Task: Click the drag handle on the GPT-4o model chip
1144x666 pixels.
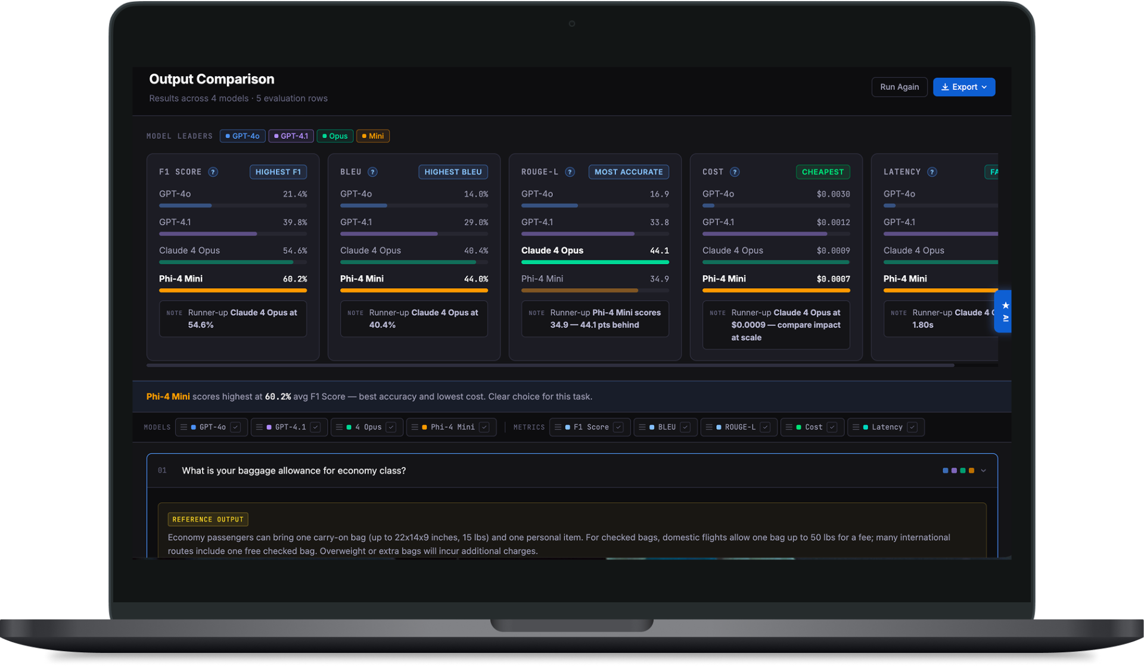Action: click(x=184, y=427)
